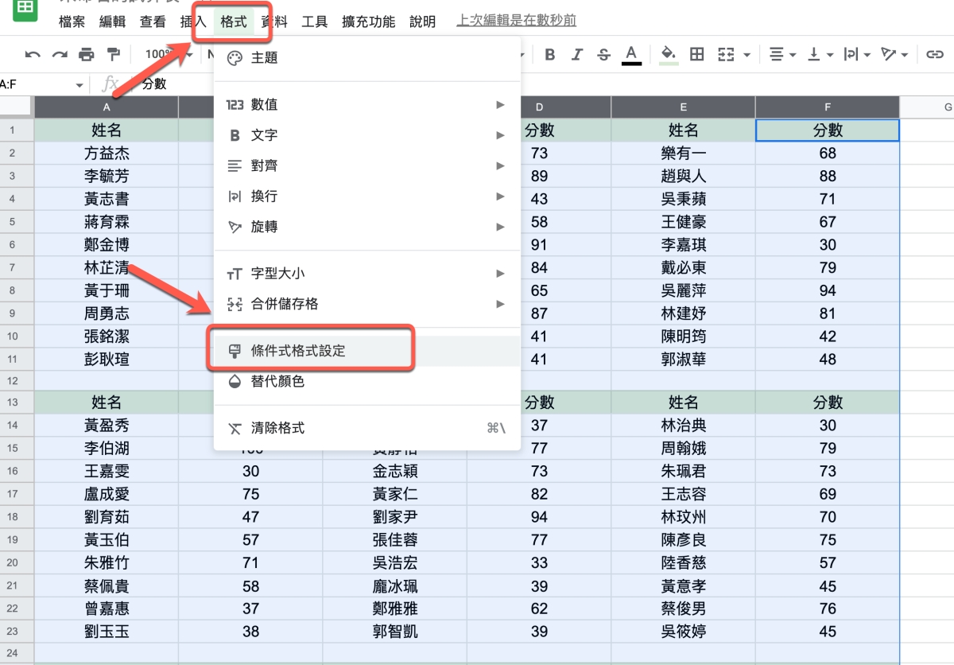
Task: Open the fill color bucket picker
Action: [x=669, y=55]
